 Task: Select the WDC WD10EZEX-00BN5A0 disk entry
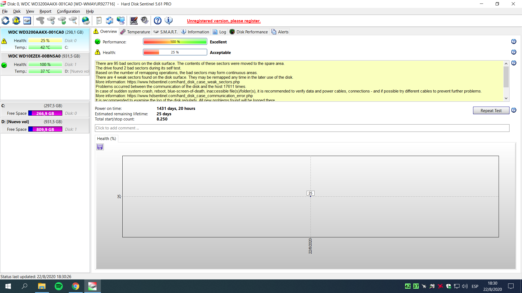tap(45, 63)
